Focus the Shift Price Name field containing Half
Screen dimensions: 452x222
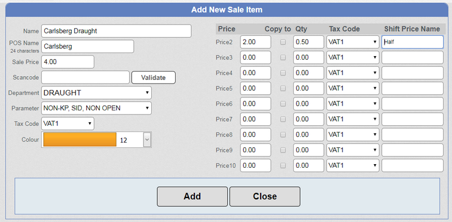pyautogui.click(x=413, y=42)
